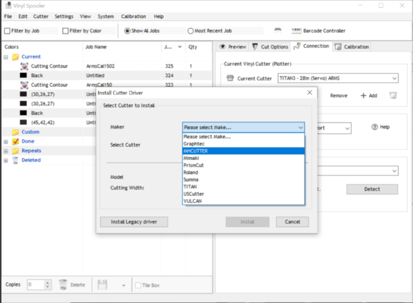
Task: Click the blade icon on Cut Options tab
Action: 255,47
